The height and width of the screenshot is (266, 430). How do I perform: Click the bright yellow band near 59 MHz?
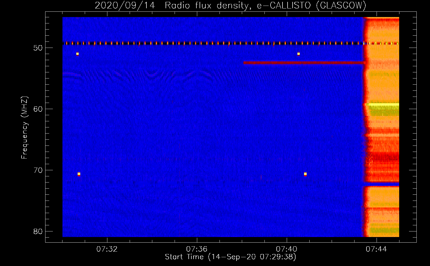click(x=383, y=105)
